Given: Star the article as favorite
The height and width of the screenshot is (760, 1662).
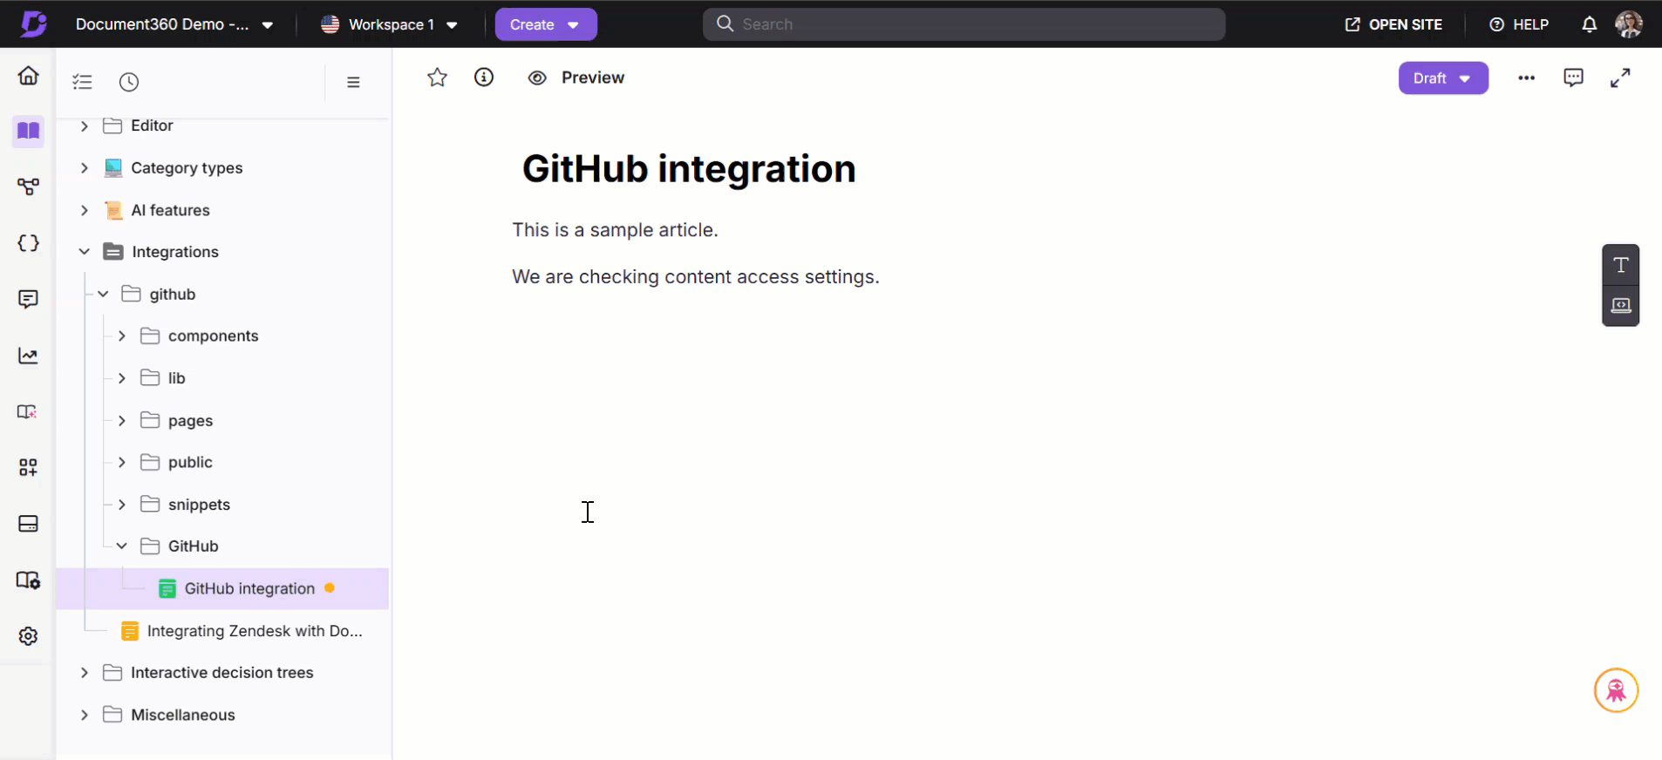Looking at the screenshot, I should pos(437,78).
